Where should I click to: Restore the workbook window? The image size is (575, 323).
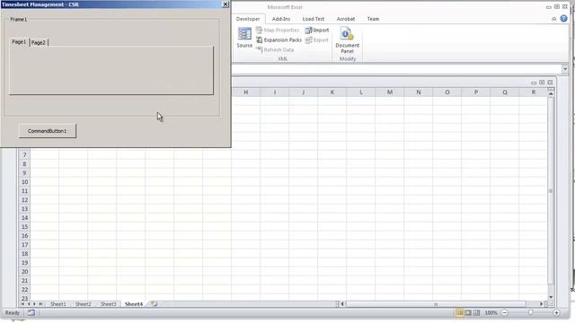click(542, 83)
